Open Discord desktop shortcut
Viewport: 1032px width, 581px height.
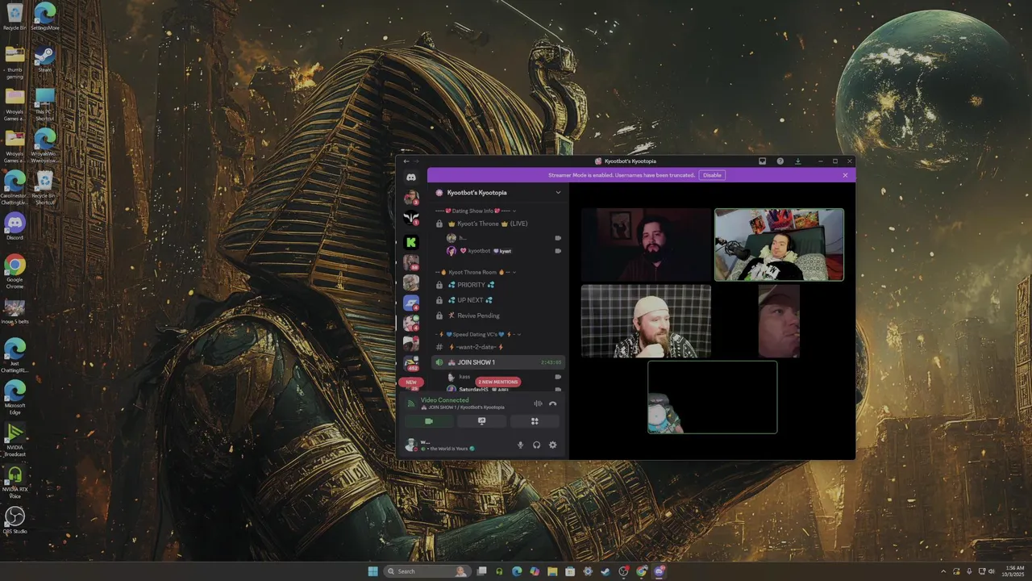point(15,227)
